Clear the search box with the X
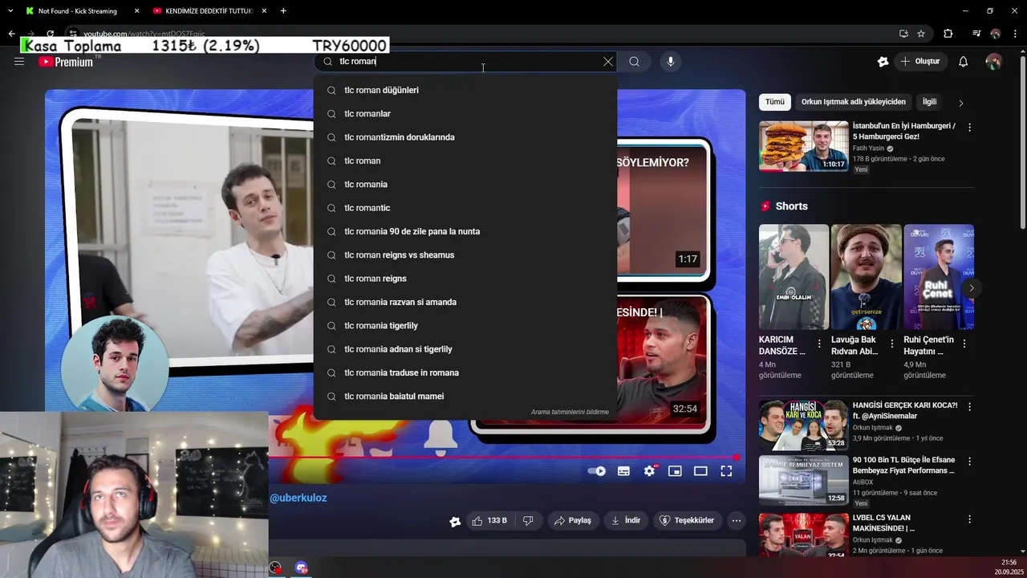Image resolution: width=1027 pixels, height=578 pixels. (608, 62)
